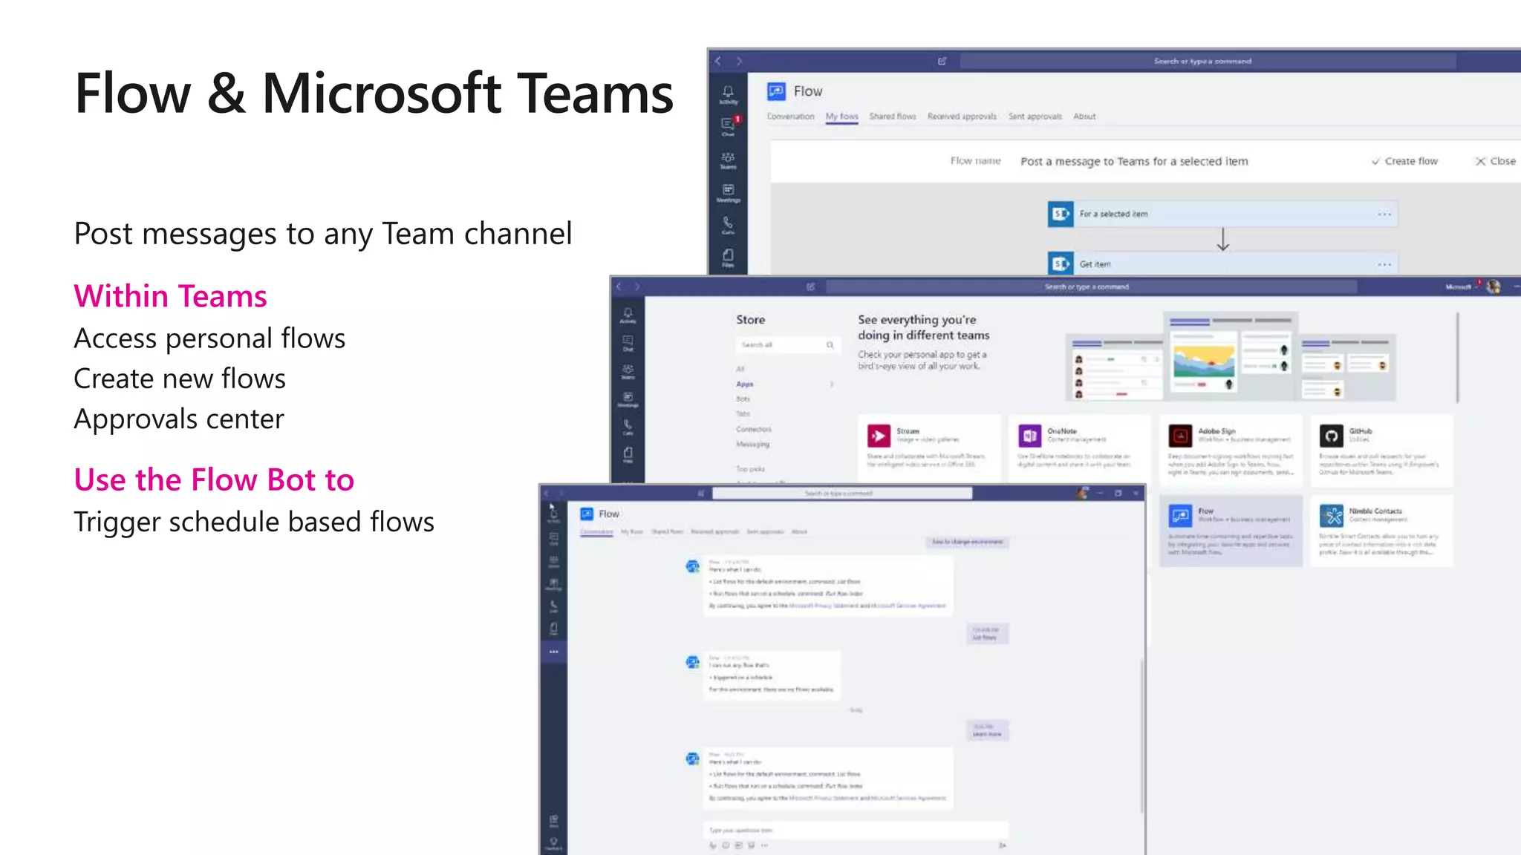The height and width of the screenshot is (855, 1521).
Task: Edit the flow name field
Action: (x=1134, y=161)
